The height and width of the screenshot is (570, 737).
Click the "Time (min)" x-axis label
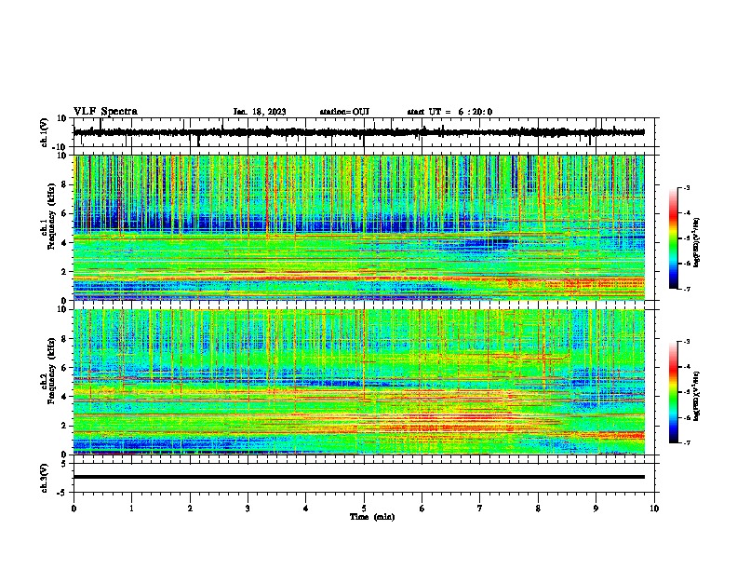(x=372, y=517)
